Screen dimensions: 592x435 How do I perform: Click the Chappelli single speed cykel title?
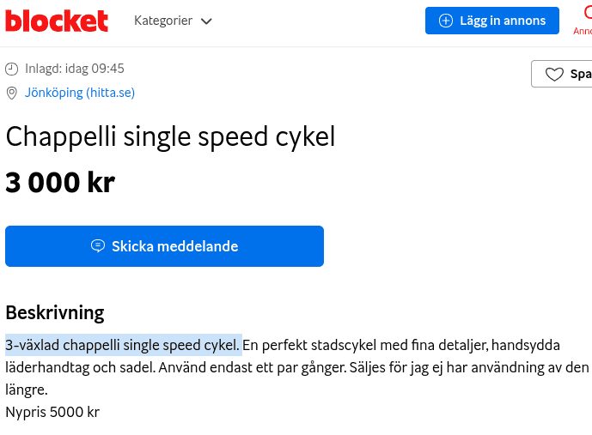pos(170,137)
